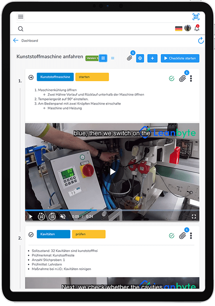The image size is (215, 306).
Task: Click the globe translation button
Action: tap(140, 58)
